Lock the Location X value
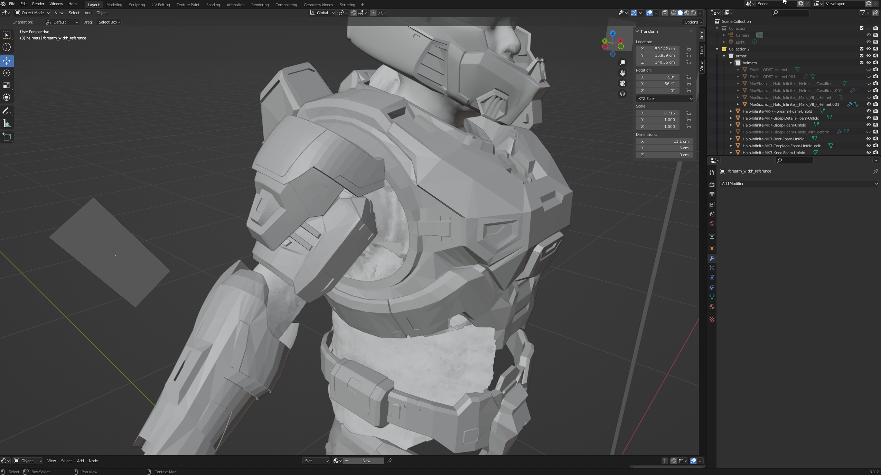Viewport: 881px width, 475px height. pyautogui.click(x=688, y=49)
